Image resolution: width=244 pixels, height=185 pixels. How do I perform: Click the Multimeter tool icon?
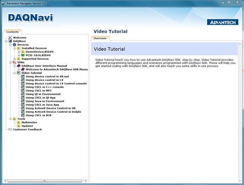(19, 122)
